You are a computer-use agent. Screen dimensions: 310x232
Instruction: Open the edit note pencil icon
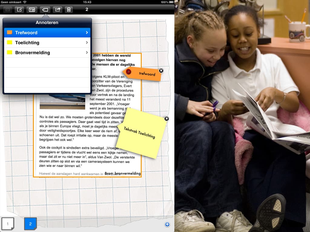19,10
